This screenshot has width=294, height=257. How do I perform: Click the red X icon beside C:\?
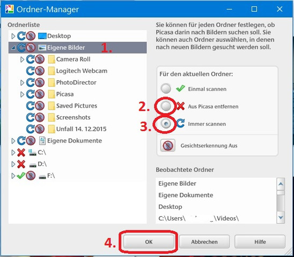tap(21, 153)
